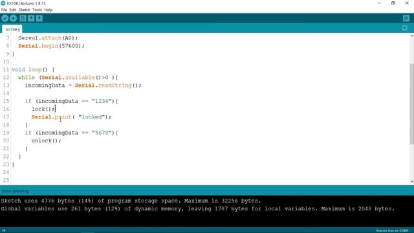
Task: Open the tab options dropdown arrow
Action: 404,28
